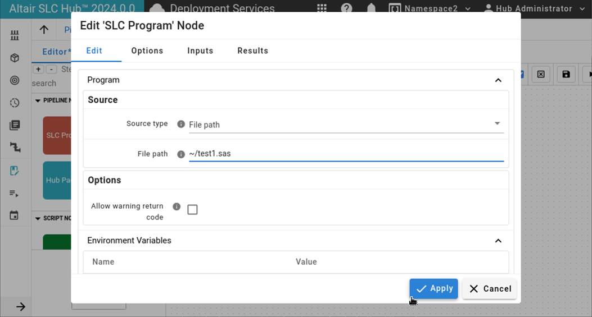Switch to the Results tab

click(x=252, y=50)
